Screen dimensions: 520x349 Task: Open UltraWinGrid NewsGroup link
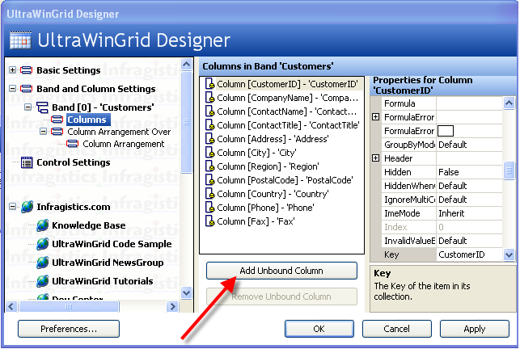[108, 263]
